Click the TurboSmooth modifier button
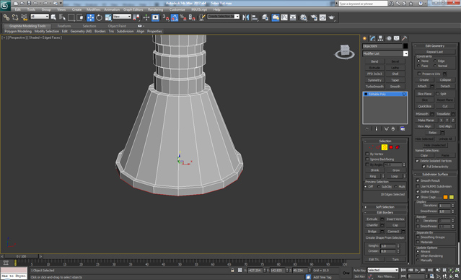The width and height of the screenshot is (461, 280). (374, 87)
